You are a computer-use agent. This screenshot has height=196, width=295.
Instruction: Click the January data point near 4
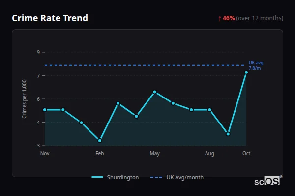[81, 122]
